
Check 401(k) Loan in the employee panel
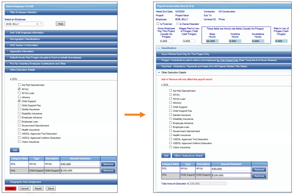point(19,93)
